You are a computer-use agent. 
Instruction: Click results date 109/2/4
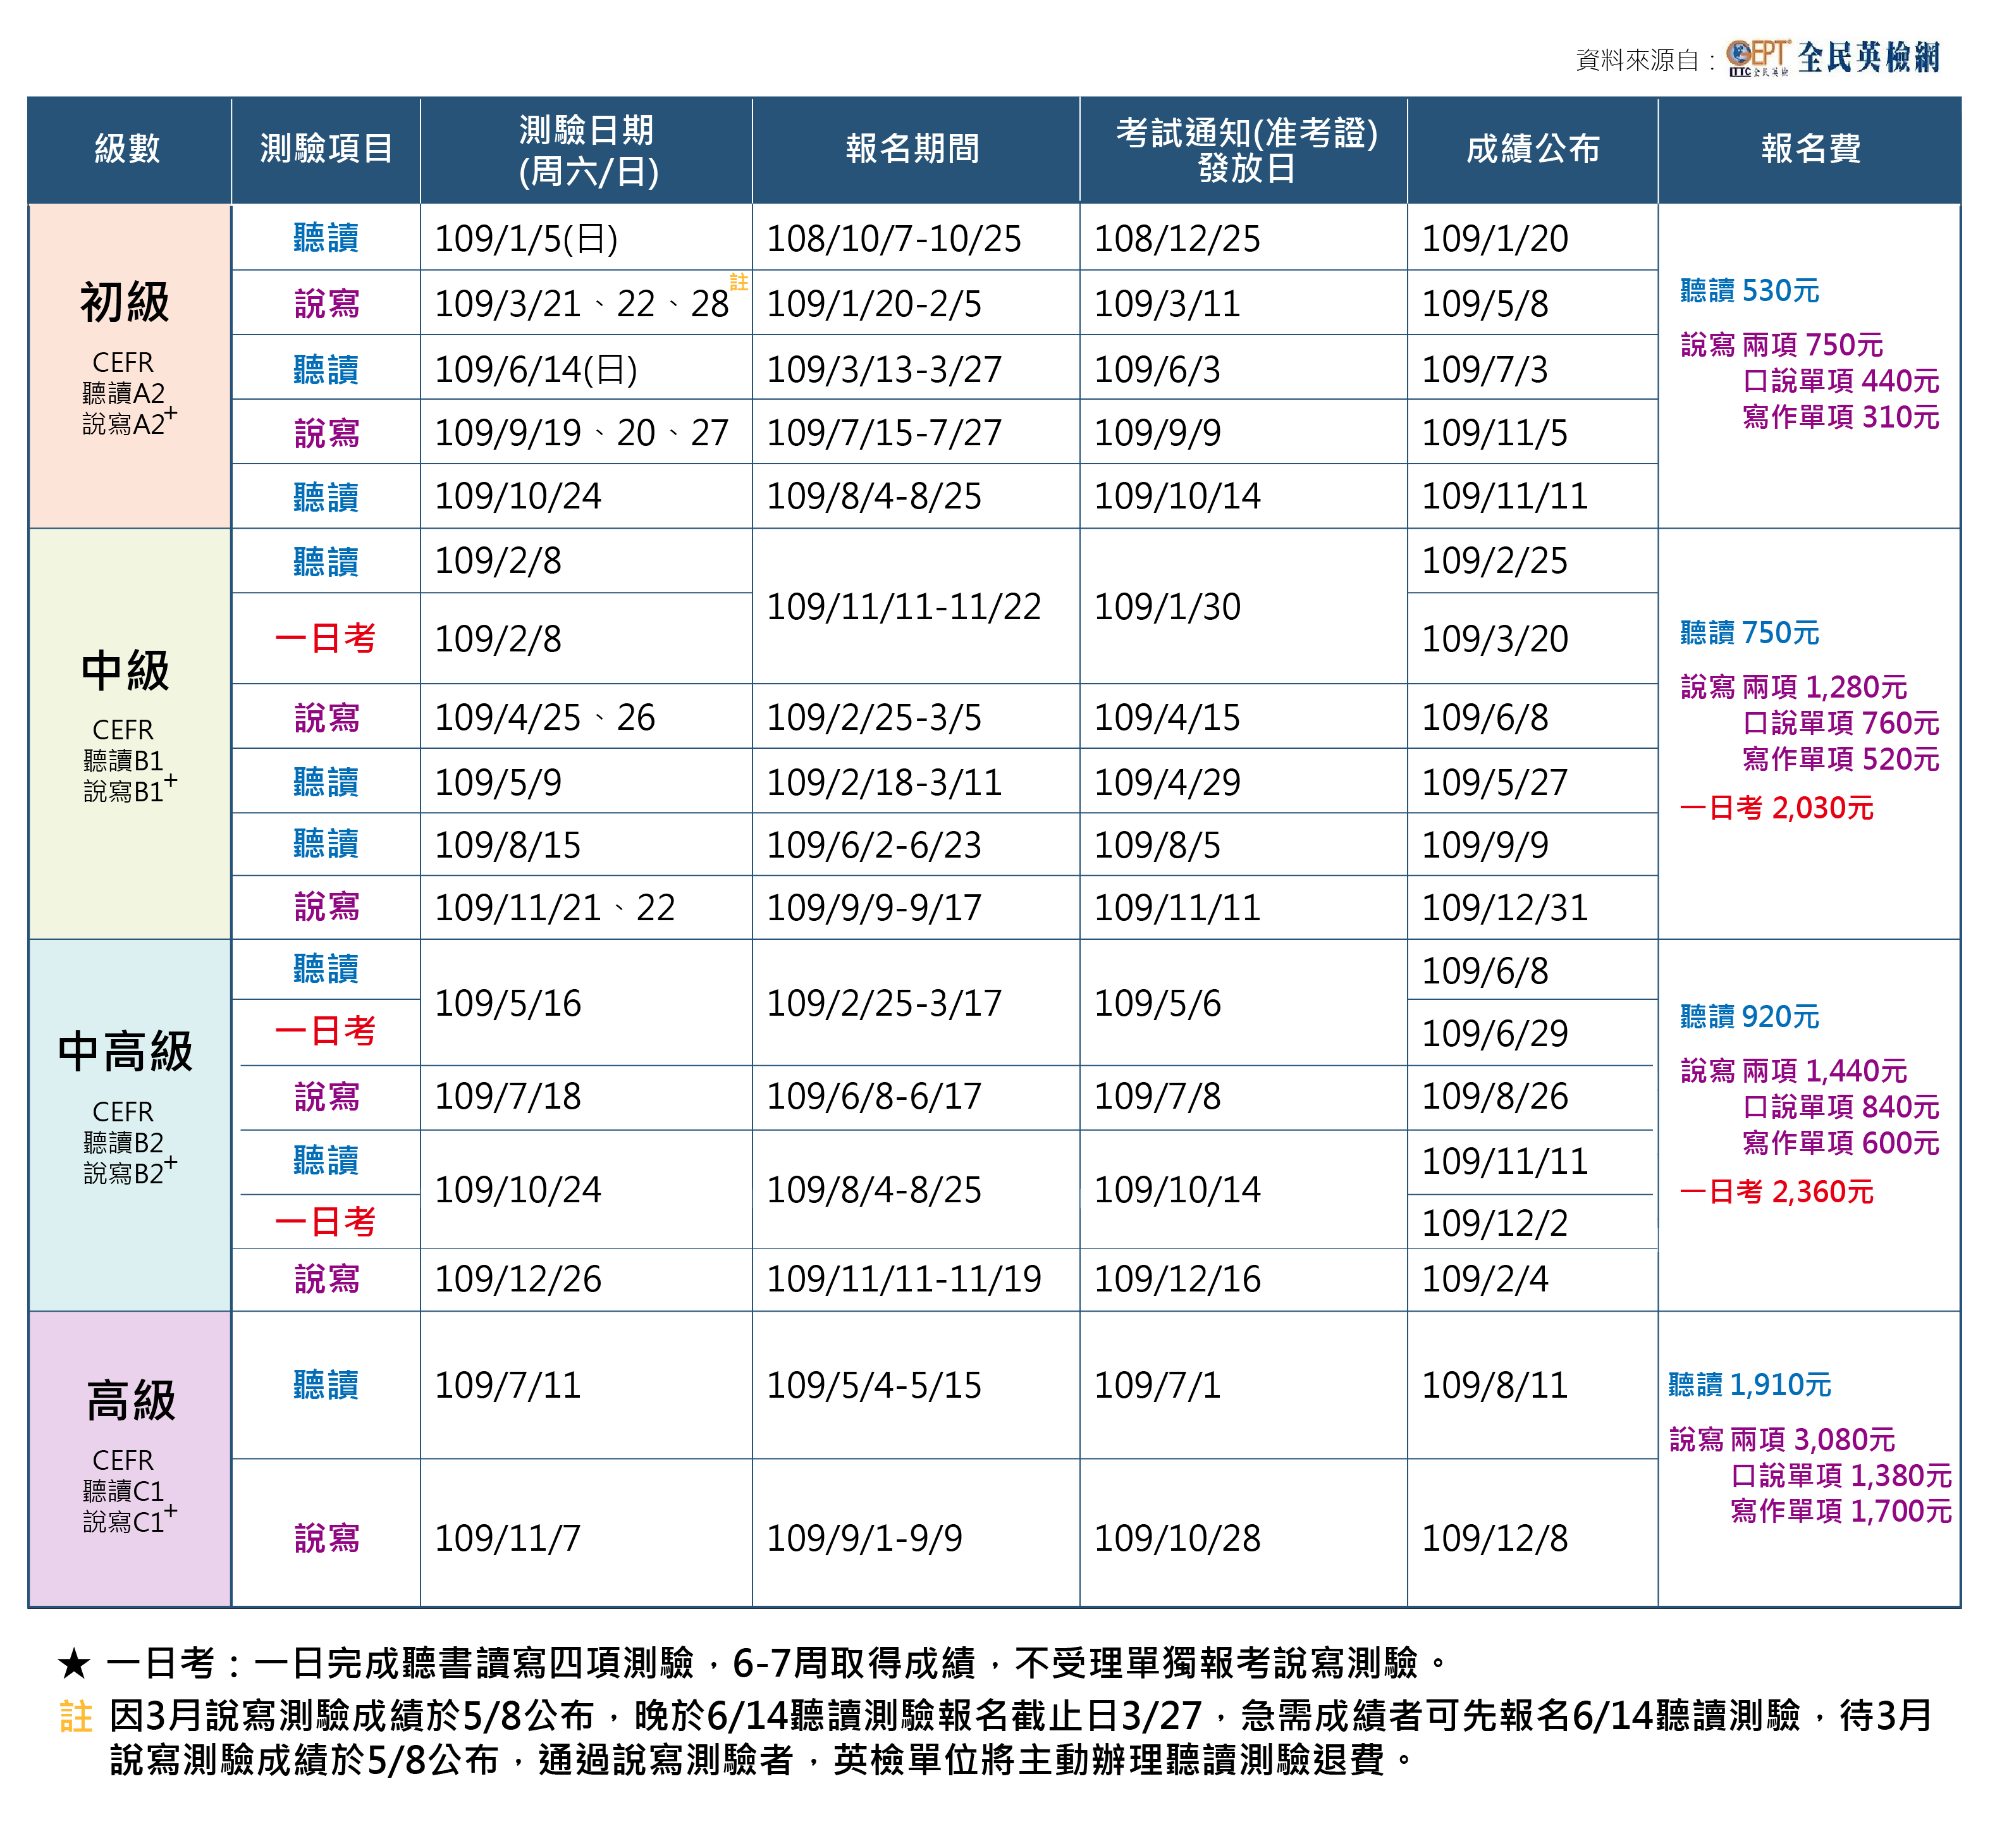[x=1485, y=1280]
